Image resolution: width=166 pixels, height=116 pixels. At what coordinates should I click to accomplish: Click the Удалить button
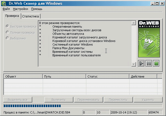148,99
